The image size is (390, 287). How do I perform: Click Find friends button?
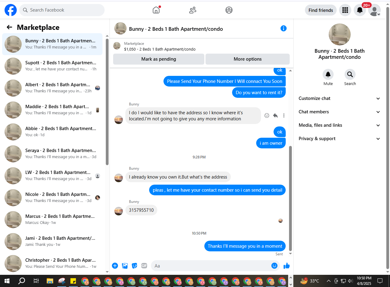point(321,10)
